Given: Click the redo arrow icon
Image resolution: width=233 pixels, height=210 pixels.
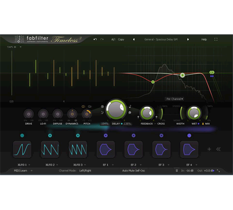Looking at the screenshot, I should [102, 39].
